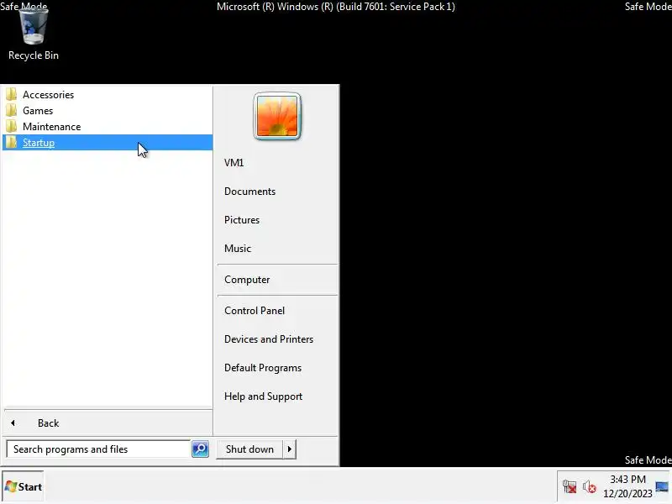672x504 pixels.
Task: Click the user account flower picture
Action: click(277, 116)
